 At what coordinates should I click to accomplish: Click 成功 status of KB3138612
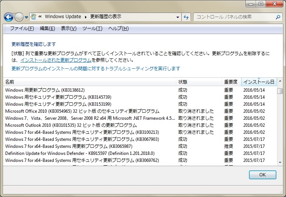pyautogui.click(x=182, y=90)
